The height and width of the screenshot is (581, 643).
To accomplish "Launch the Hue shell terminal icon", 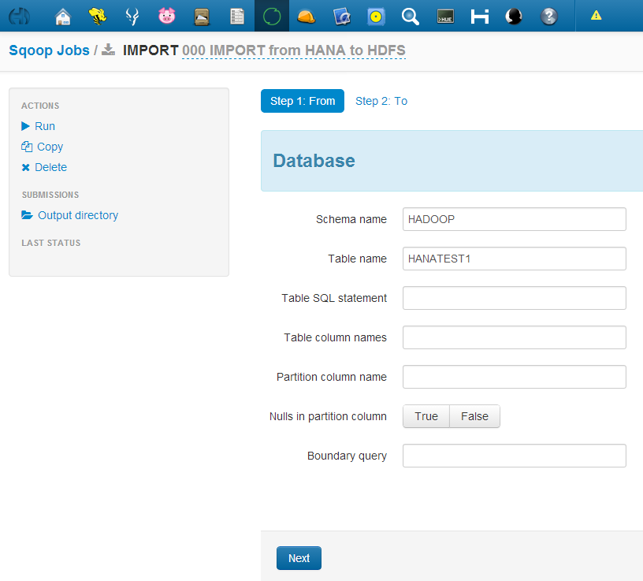I will (445, 17).
